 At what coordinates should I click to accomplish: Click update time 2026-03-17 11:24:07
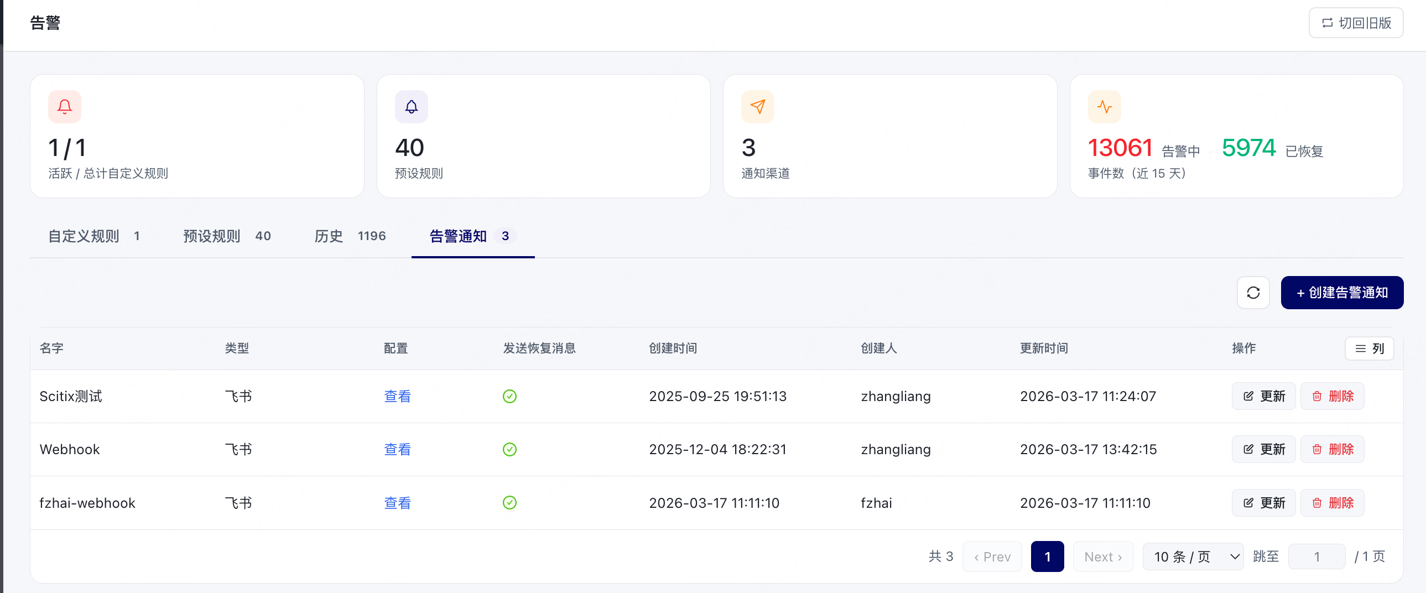[x=1088, y=397]
